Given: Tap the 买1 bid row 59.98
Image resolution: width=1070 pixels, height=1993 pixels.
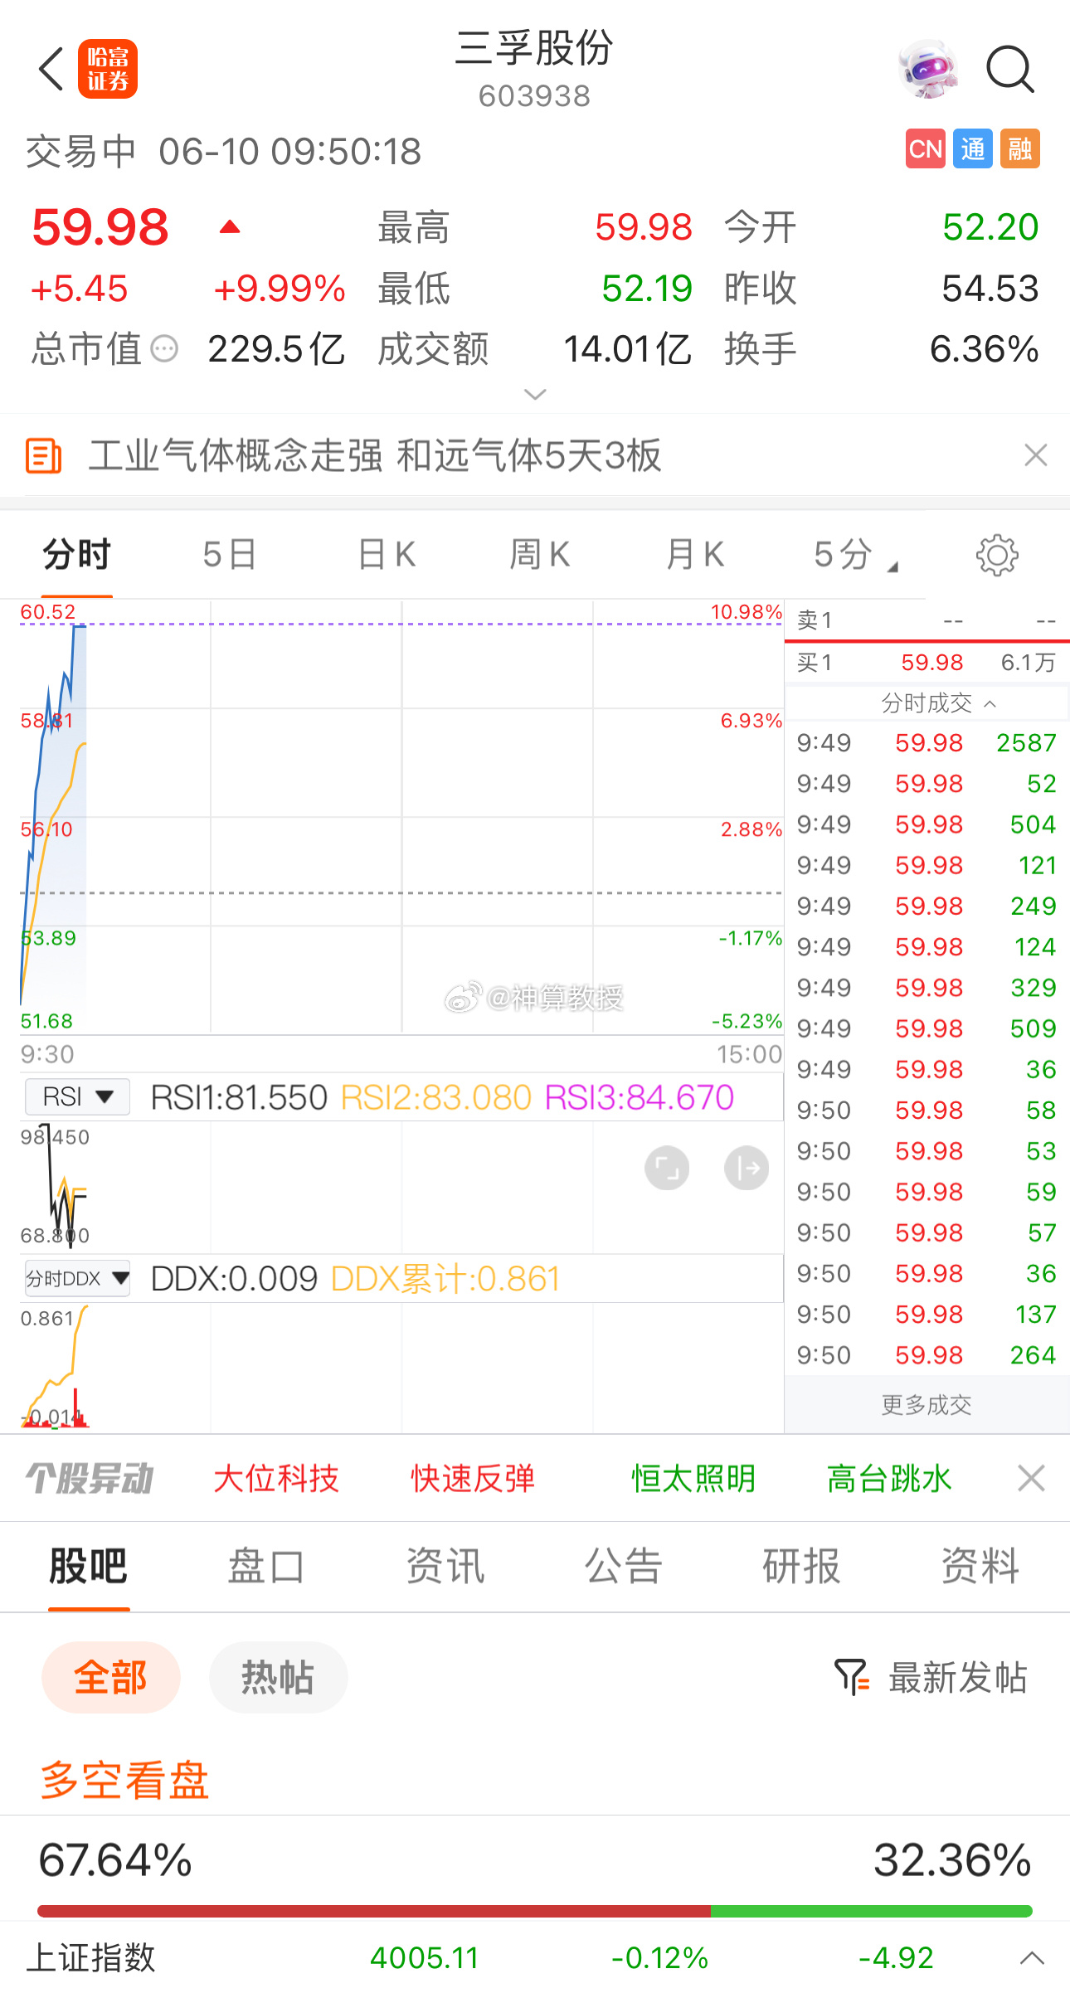Looking at the screenshot, I should click(x=927, y=663).
